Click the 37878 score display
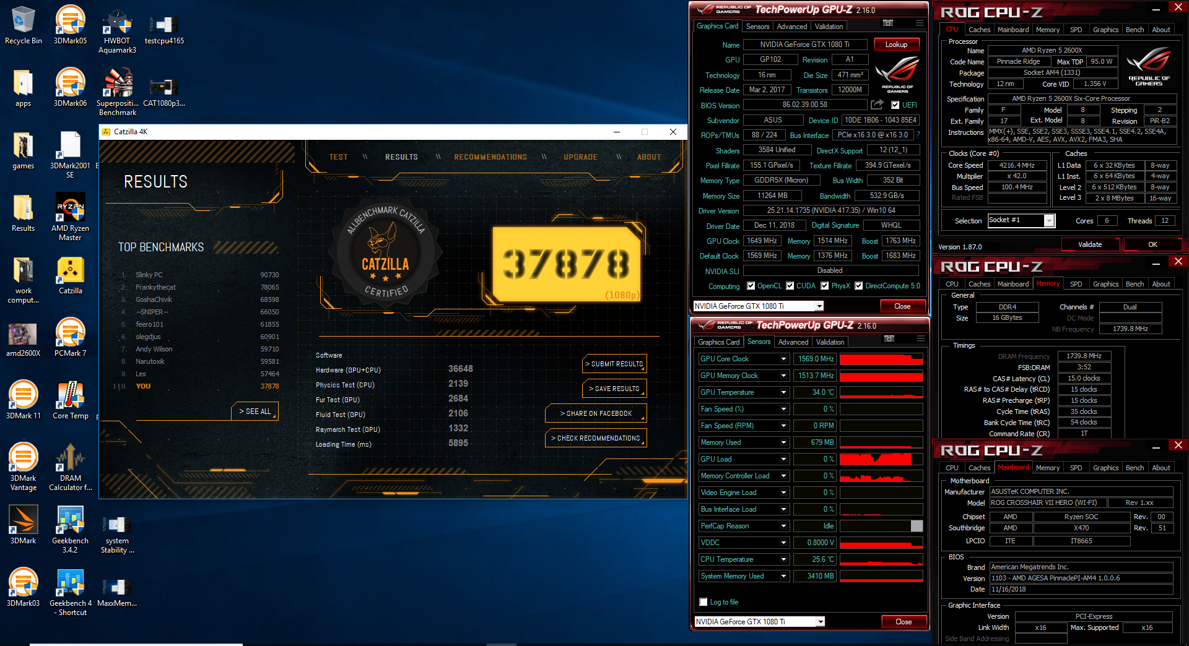This screenshot has width=1189, height=646. click(x=565, y=264)
